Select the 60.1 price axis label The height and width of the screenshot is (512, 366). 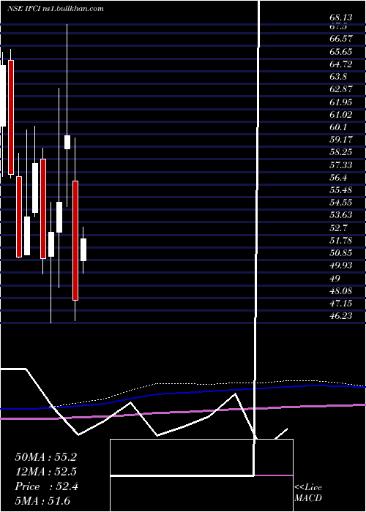(338, 127)
